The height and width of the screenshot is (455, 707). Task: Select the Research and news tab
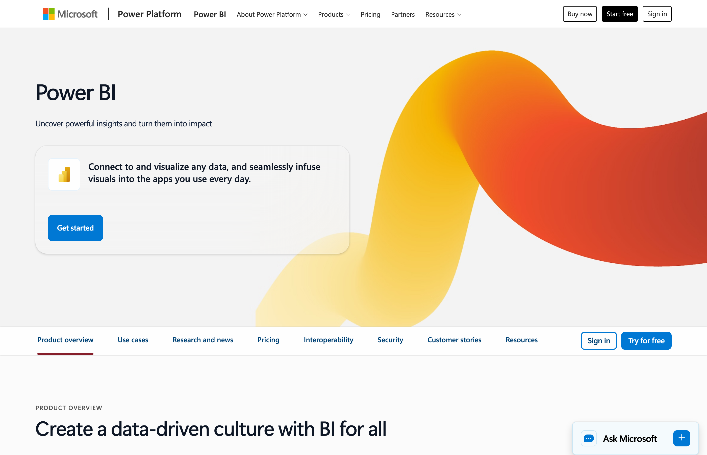point(203,340)
